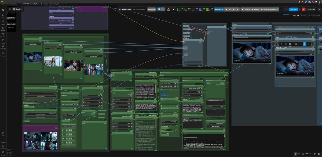Add a new workflow tab with plus
The height and width of the screenshot is (157, 322).
67,4
